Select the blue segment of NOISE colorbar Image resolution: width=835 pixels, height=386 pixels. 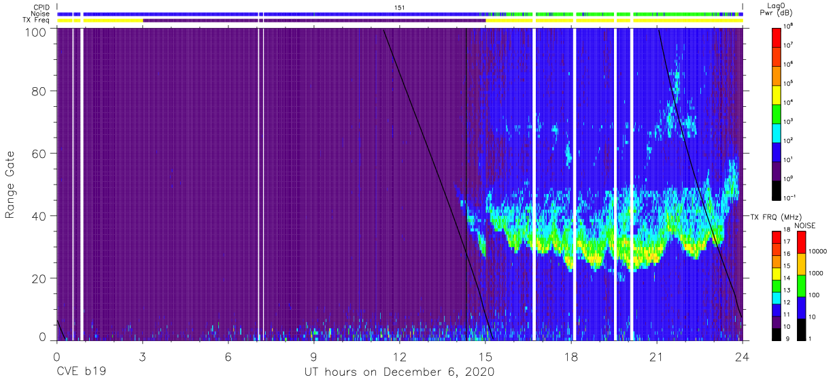tap(801, 308)
